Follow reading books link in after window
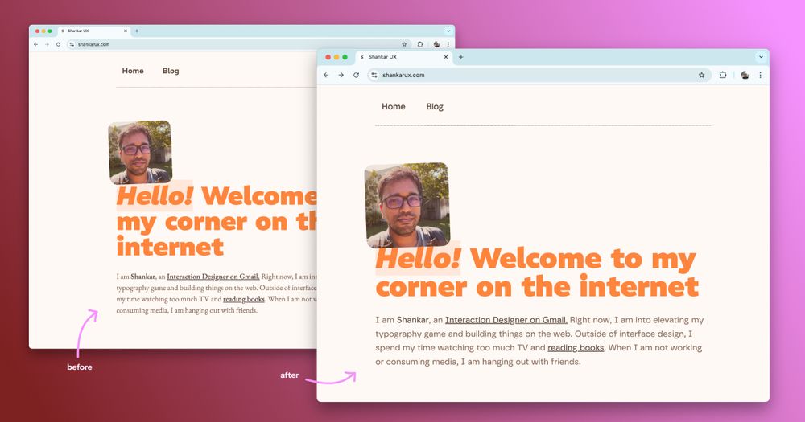The image size is (805, 422). (x=576, y=348)
